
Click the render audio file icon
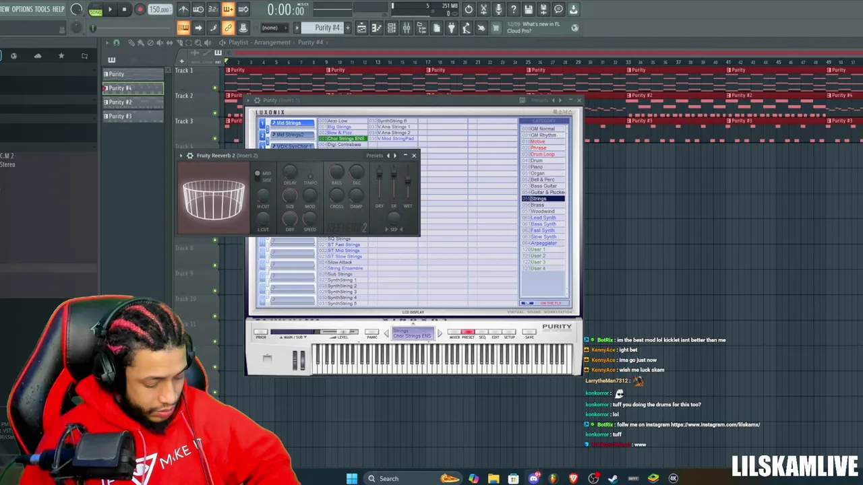point(543,9)
